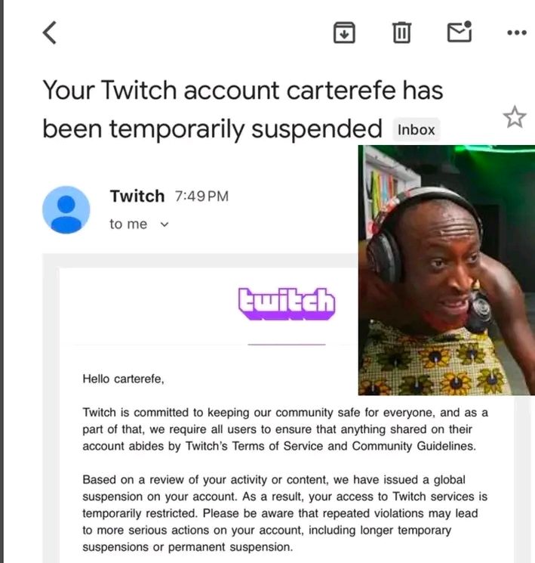Tap the 'to me' recipient text

pos(128,224)
